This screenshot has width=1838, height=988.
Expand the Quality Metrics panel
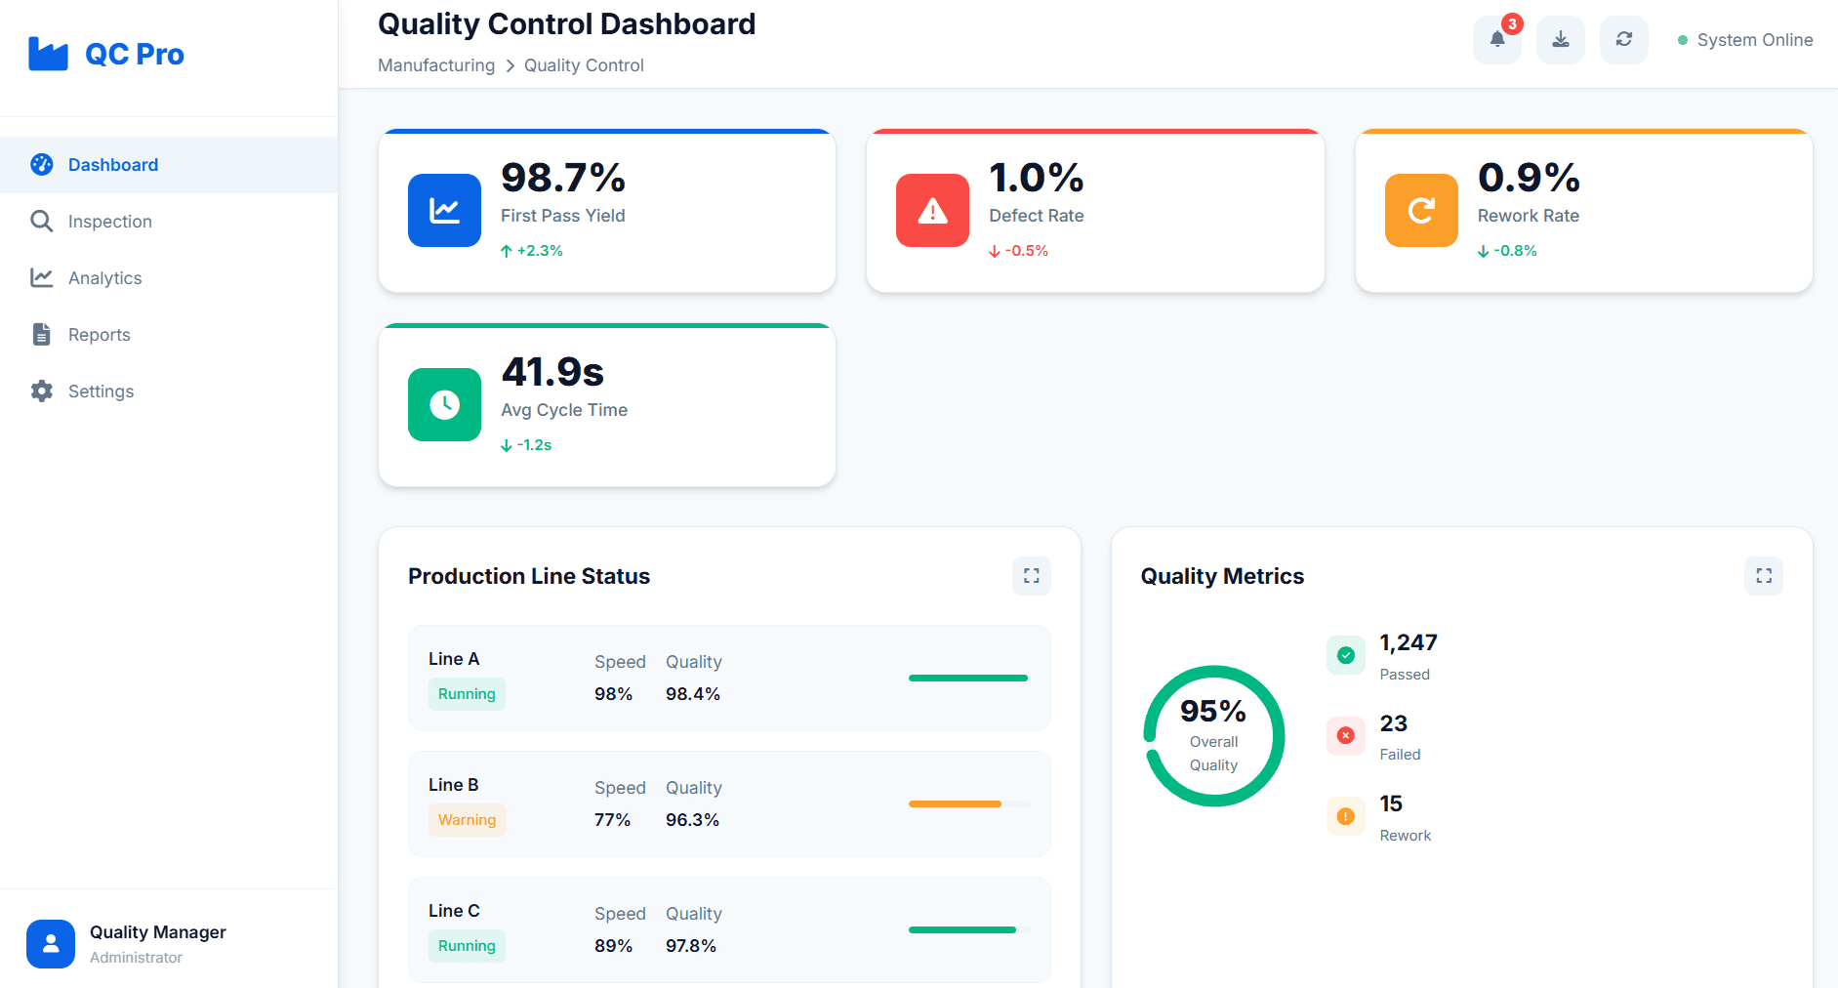[x=1763, y=576]
